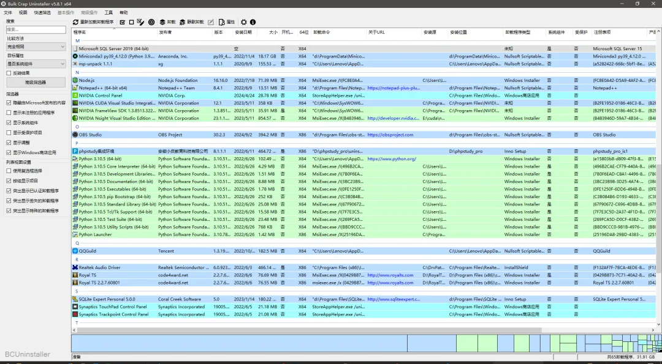Open the 比较方法 dropdown showing 完全相同
Image resolution: width=662 pixels, height=364 pixels.
point(36,46)
